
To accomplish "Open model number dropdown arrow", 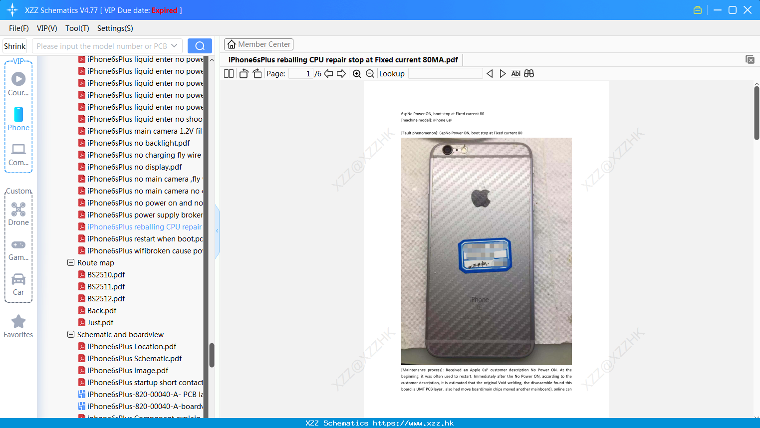I will point(174,46).
